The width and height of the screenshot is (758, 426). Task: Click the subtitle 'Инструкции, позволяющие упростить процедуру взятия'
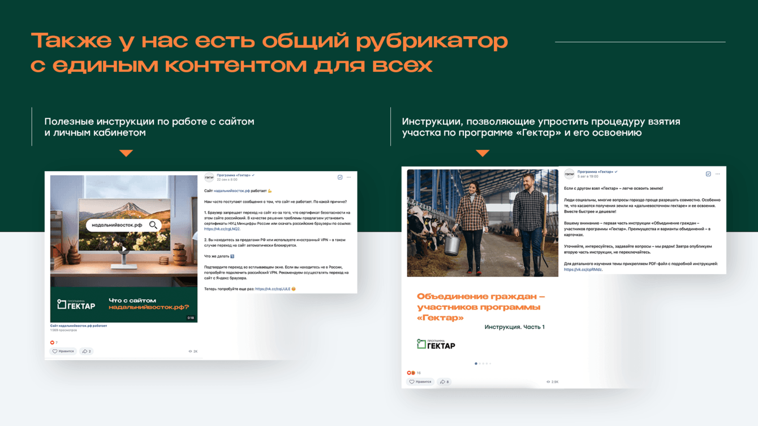click(x=541, y=121)
